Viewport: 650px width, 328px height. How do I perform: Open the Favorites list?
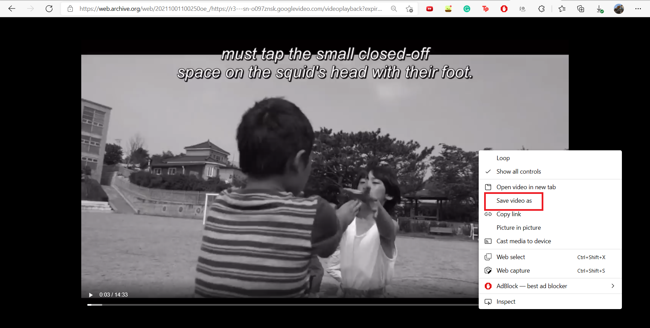[562, 9]
